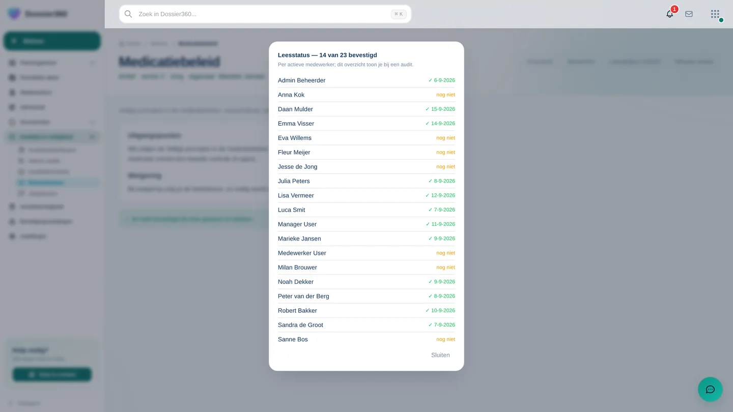Image resolution: width=733 pixels, height=412 pixels.
Task: Click Fleur Meijer's name
Action: (x=294, y=152)
